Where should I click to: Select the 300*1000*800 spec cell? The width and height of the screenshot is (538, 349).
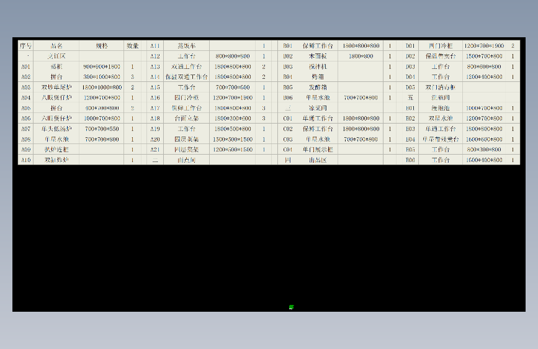tap(102, 77)
